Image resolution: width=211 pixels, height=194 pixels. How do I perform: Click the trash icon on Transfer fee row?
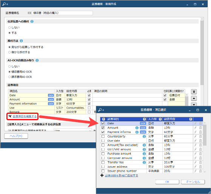tap(200, 162)
